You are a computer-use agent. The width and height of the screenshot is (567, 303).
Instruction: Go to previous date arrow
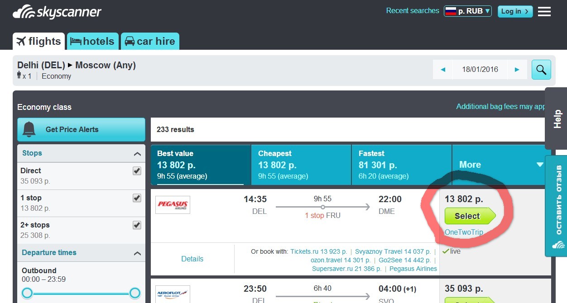(443, 70)
